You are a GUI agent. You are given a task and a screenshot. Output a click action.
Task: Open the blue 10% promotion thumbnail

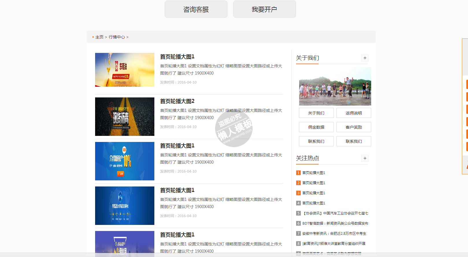click(x=125, y=161)
